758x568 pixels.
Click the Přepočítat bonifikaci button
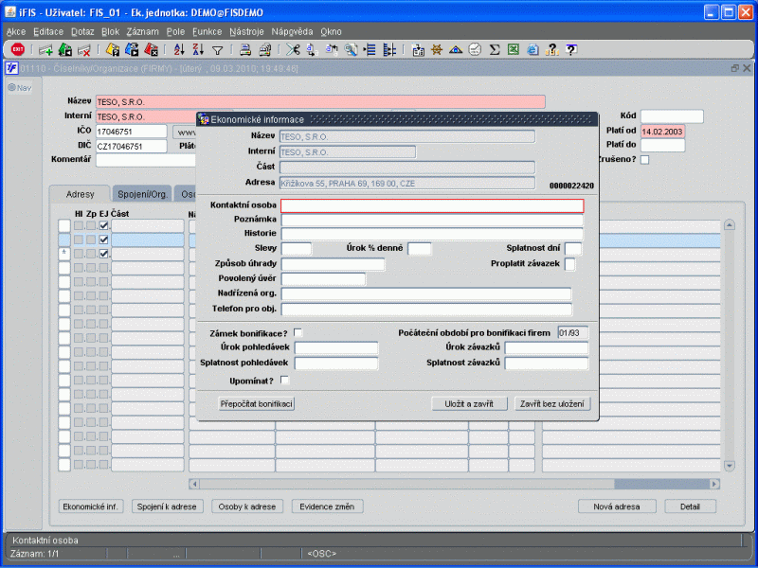(x=257, y=403)
